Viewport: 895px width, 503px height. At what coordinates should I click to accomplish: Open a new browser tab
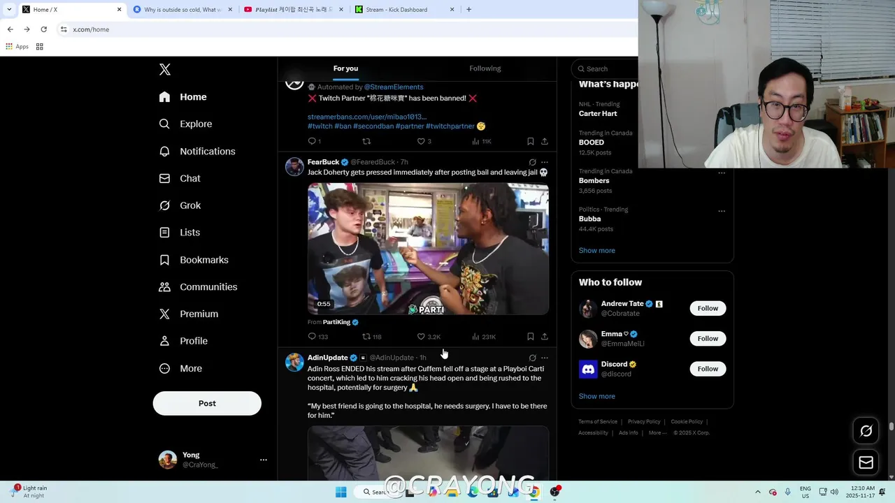468,10
